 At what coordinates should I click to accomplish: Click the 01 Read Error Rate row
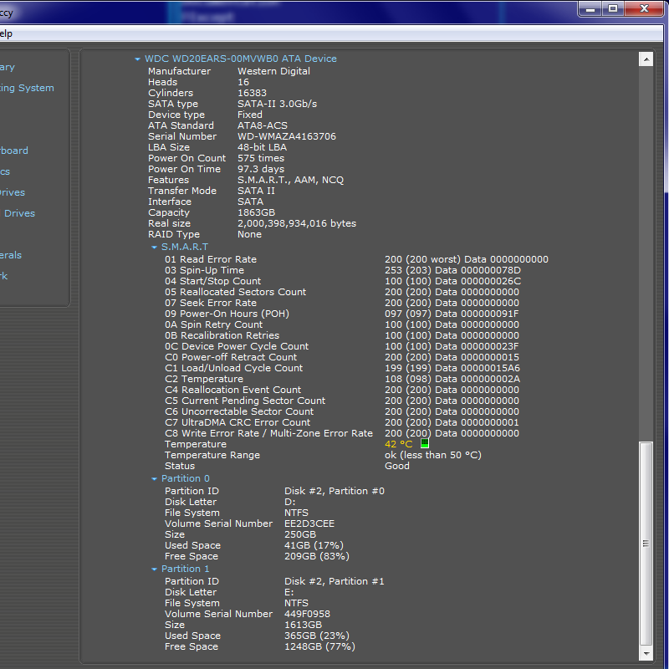(x=356, y=259)
